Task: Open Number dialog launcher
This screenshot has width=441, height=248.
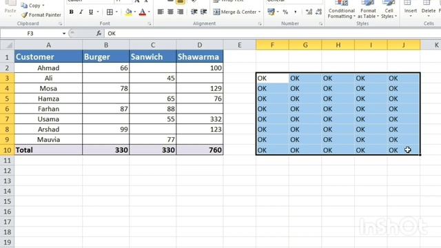Action: point(320,24)
